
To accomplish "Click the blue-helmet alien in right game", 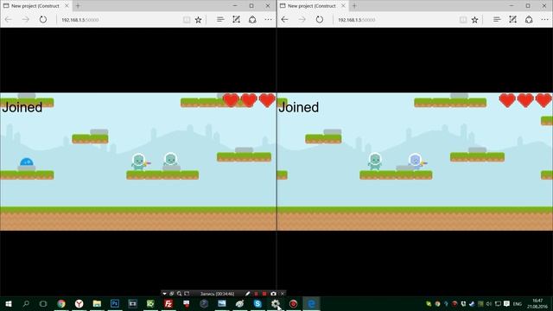I will 416,162.
